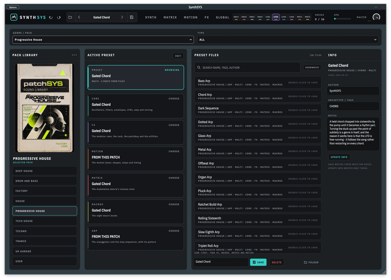
Task: Select the ENV1 modulator chip
Action: pyautogui.click(x=236, y=17)
